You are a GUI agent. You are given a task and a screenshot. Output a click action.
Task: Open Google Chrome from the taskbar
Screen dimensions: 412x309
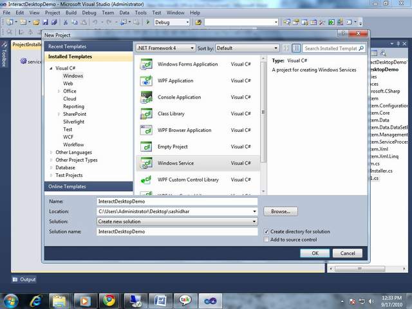point(109,301)
